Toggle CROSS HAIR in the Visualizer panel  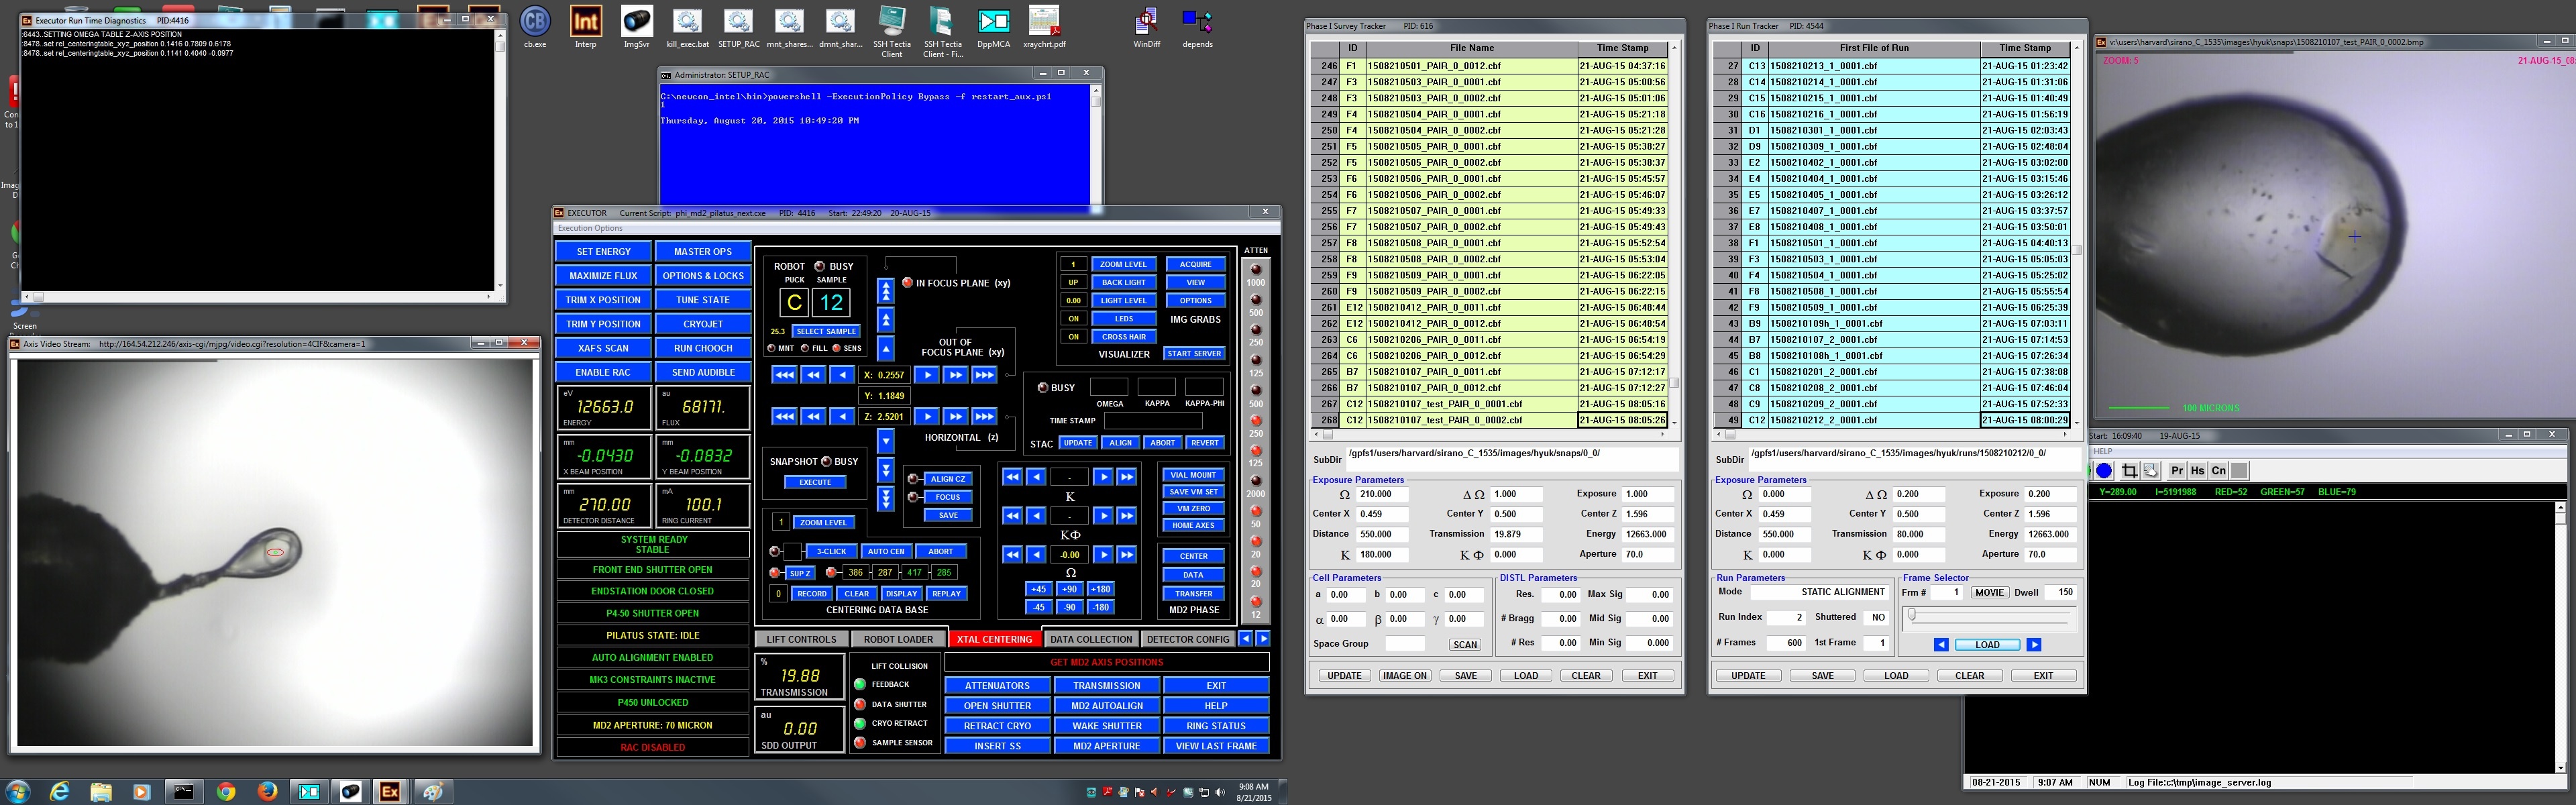click(1124, 336)
